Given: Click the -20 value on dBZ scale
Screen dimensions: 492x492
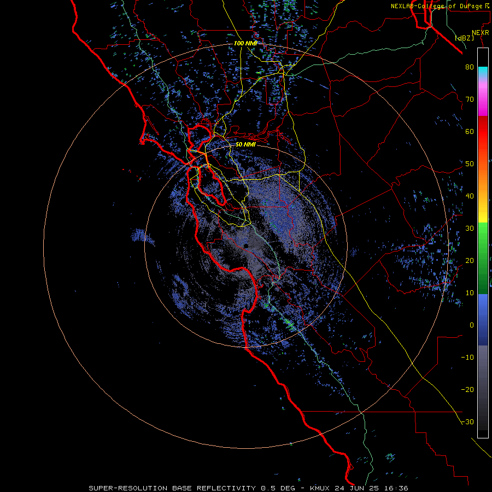Looking at the screenshot, I should (x=467, y=390).
